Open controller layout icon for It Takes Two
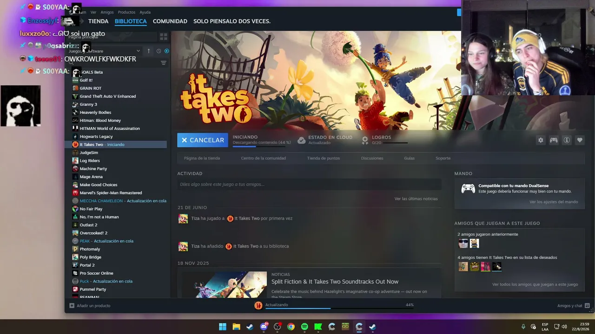595x334 pixels. 554,140
